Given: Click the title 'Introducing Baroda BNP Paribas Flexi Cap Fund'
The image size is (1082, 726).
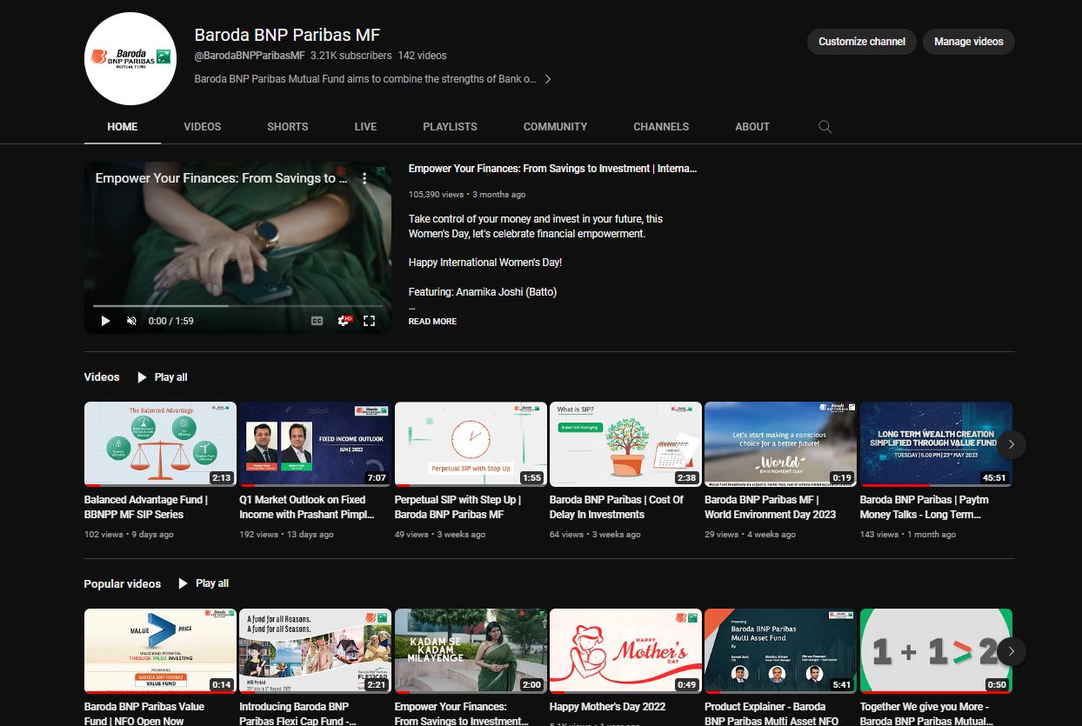Looking at the screenshot, I should coord(298,714).
